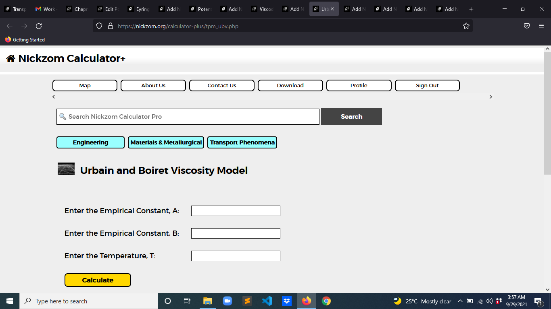551x309 pixels.
Task: Click the padlock site info icon
Action: [x=111, y=26]
